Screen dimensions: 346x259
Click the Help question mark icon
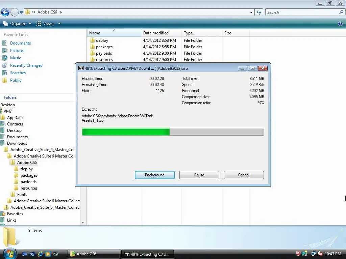pyautogui.click(x=340, y=24)
